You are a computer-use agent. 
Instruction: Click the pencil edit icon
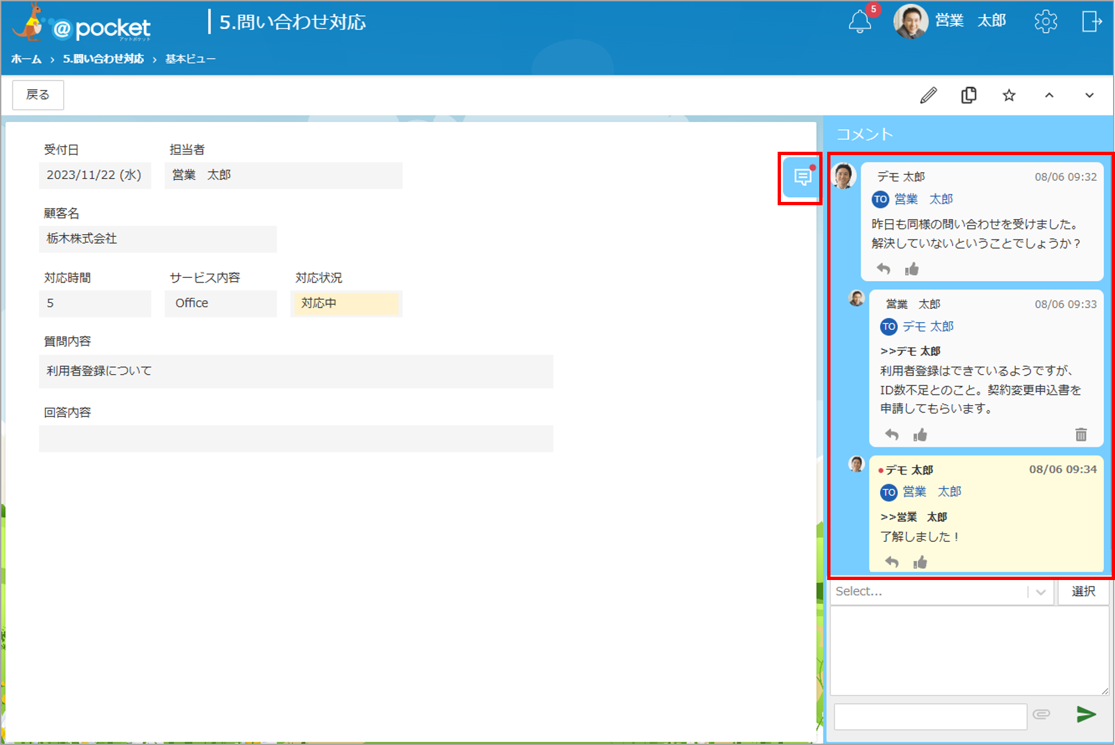(x=929, y=96)
